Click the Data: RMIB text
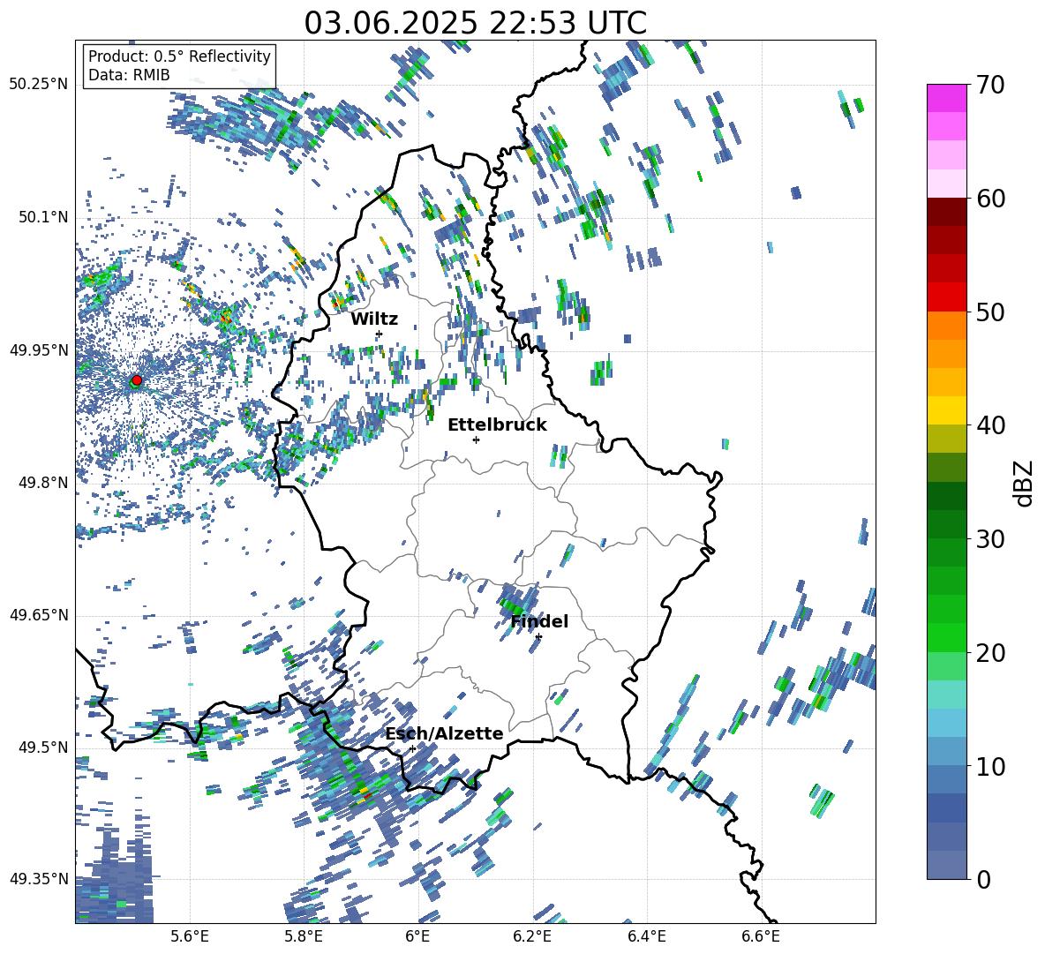 click(x=129, y=75)
